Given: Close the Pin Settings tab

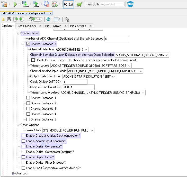Looking at the screenshot, I should pos(91,26).
